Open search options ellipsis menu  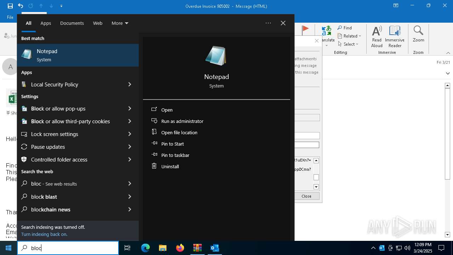(268, 23)
